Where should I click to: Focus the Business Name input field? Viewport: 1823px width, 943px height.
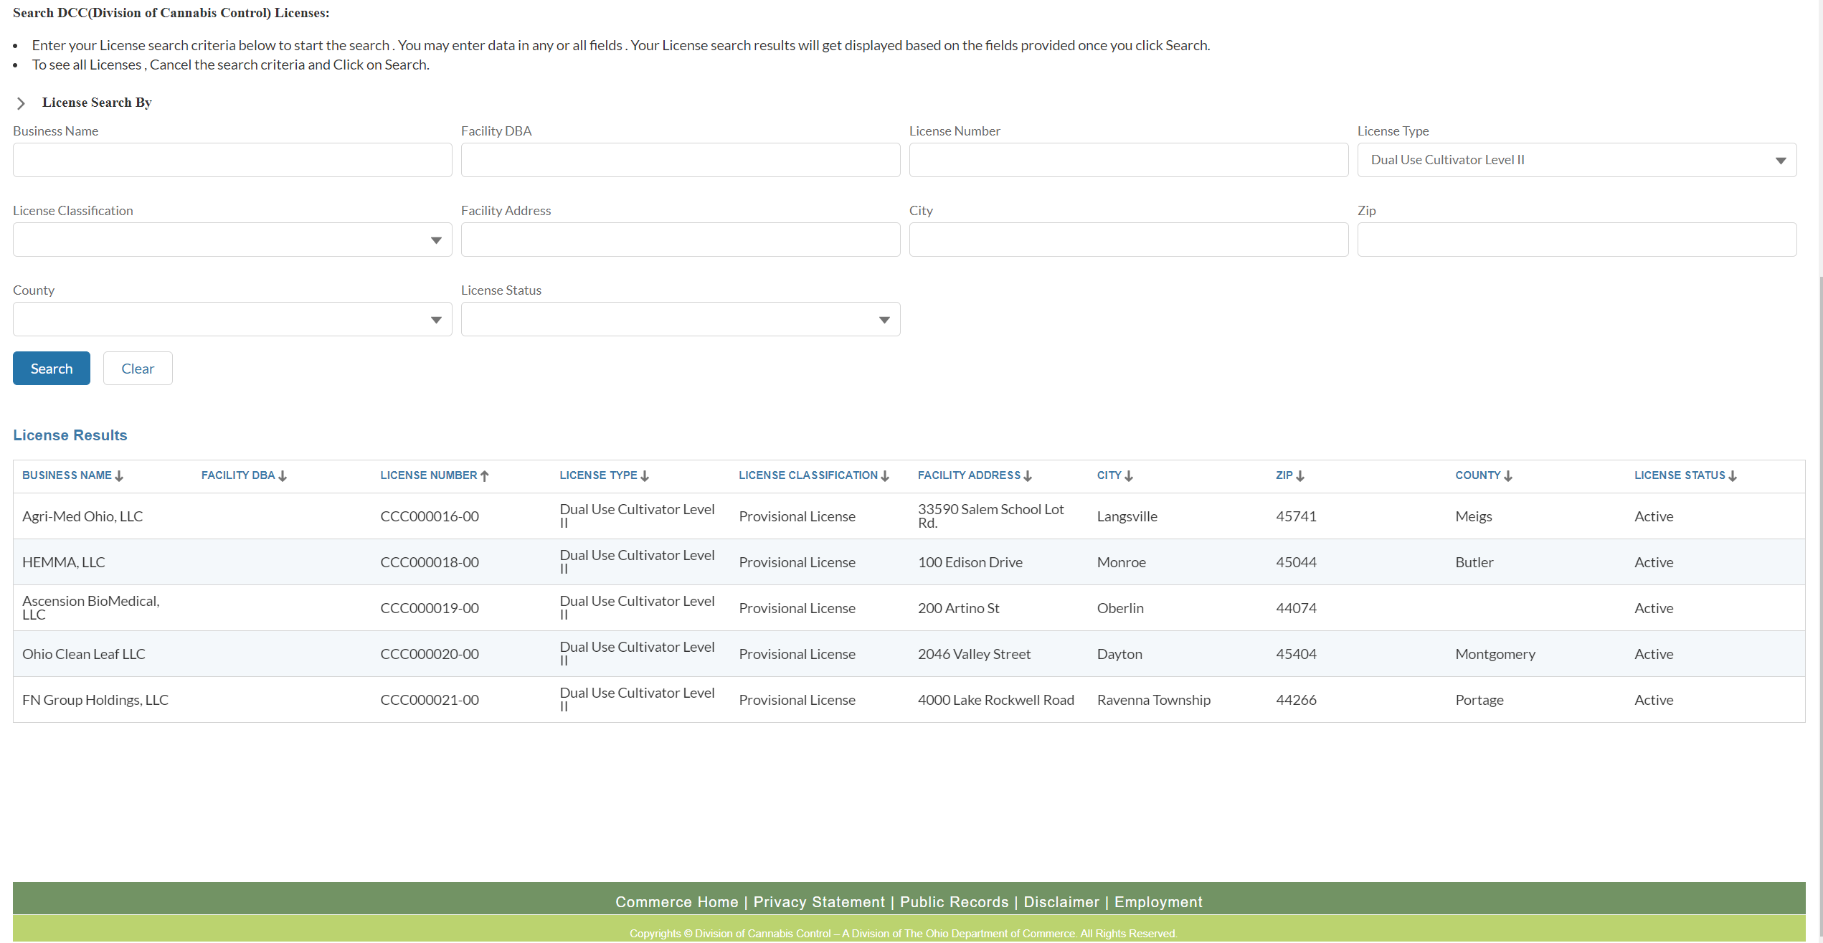tap(232, 160)
